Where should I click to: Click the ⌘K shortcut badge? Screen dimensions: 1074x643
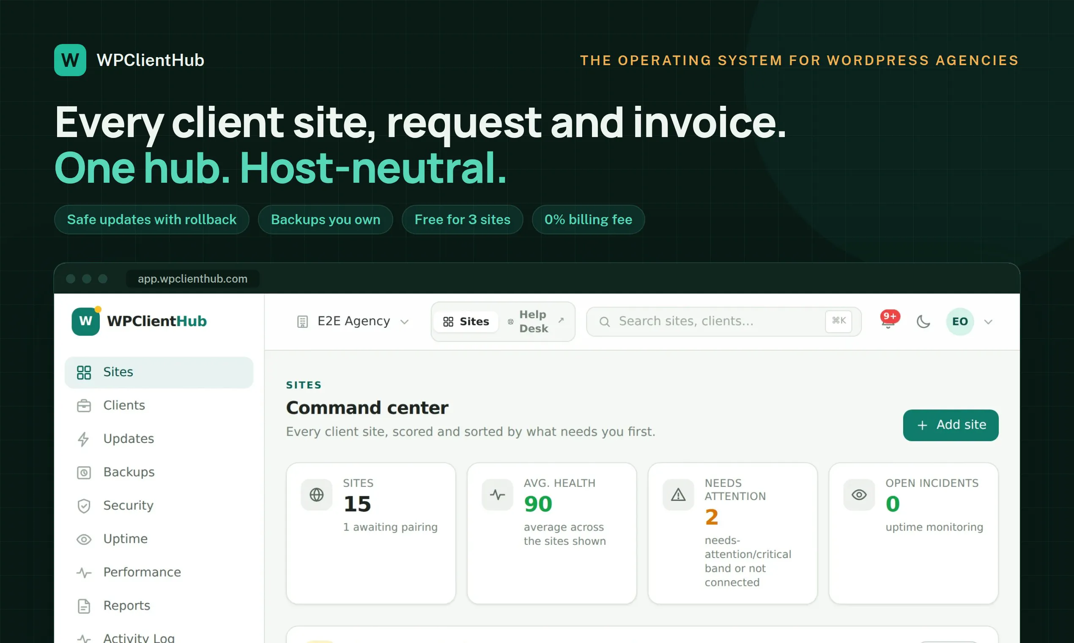click(x=838, y=321)
